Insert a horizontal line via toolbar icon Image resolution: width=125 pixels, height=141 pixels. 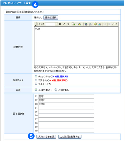pyautogui.click(x=105, y=24)
